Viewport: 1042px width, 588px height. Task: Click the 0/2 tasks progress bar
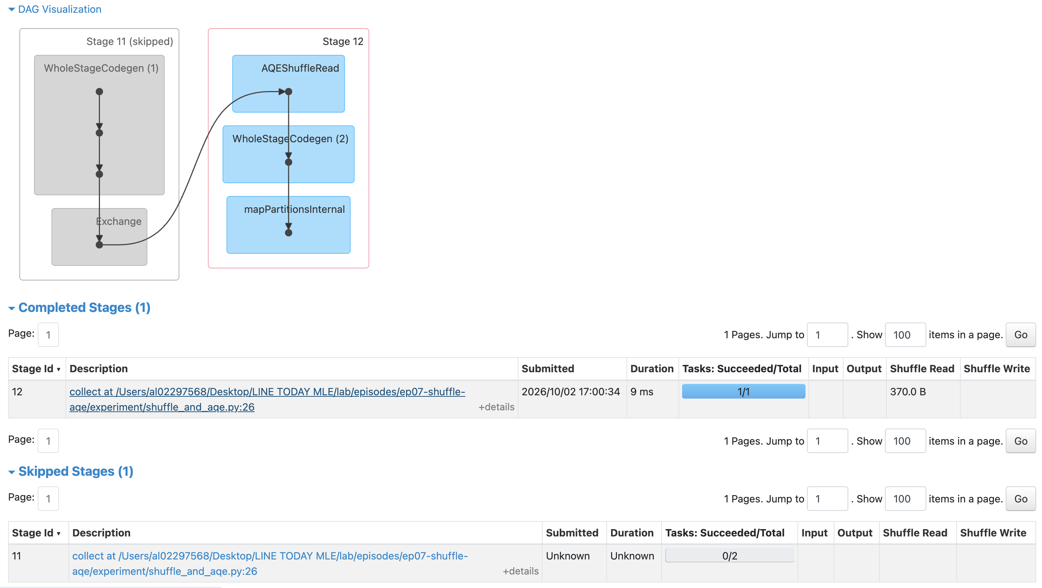[x=730, y=556]
